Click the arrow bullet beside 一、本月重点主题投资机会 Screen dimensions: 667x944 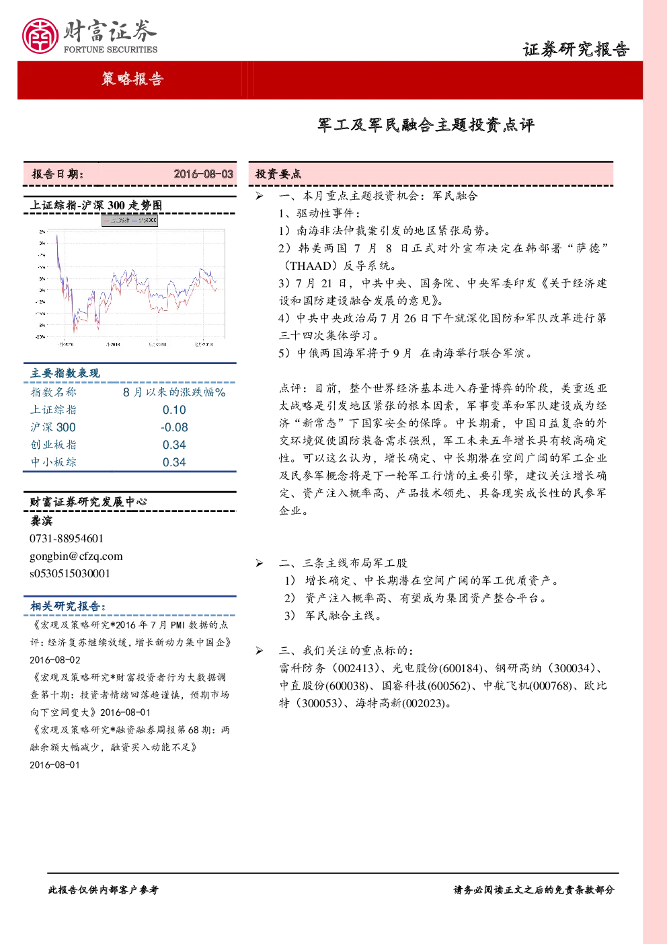259,196
